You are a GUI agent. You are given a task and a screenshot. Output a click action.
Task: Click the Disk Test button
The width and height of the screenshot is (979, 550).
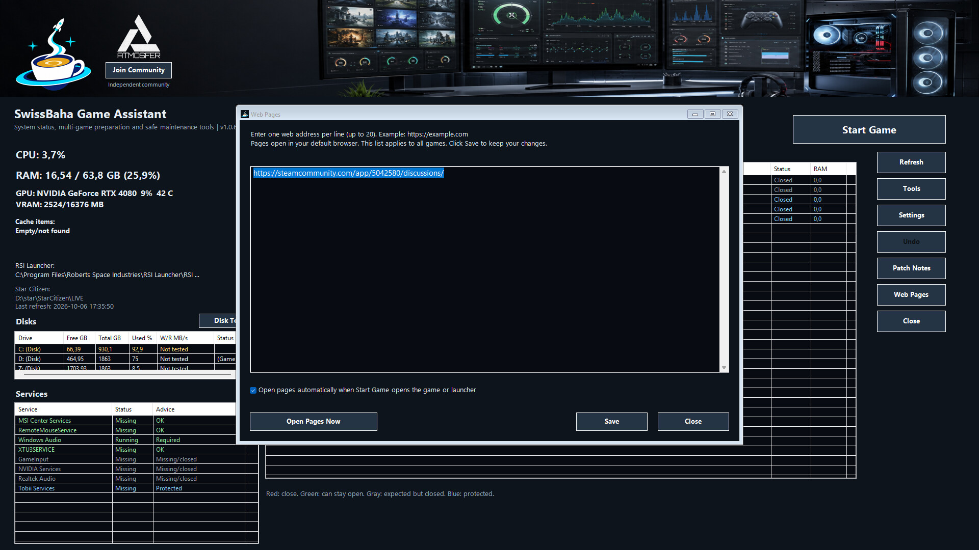218,321
